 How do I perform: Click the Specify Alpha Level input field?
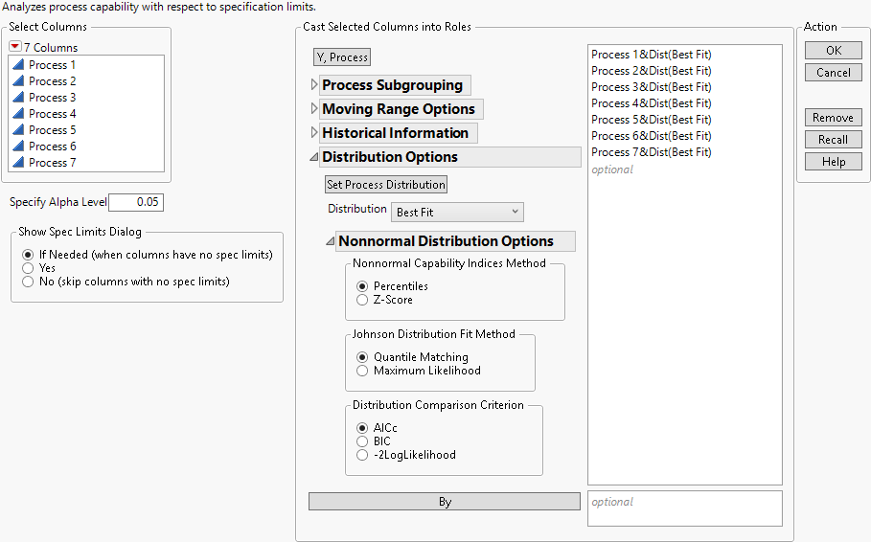[136, 202]
